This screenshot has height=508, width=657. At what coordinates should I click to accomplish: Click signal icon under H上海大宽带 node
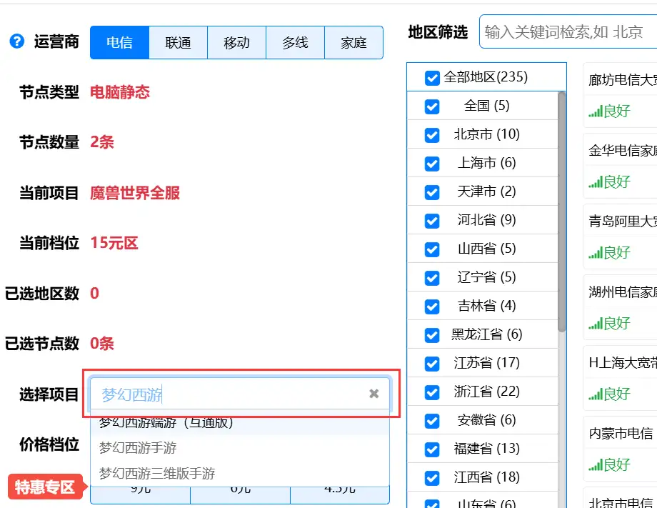[x=596, y=395]
